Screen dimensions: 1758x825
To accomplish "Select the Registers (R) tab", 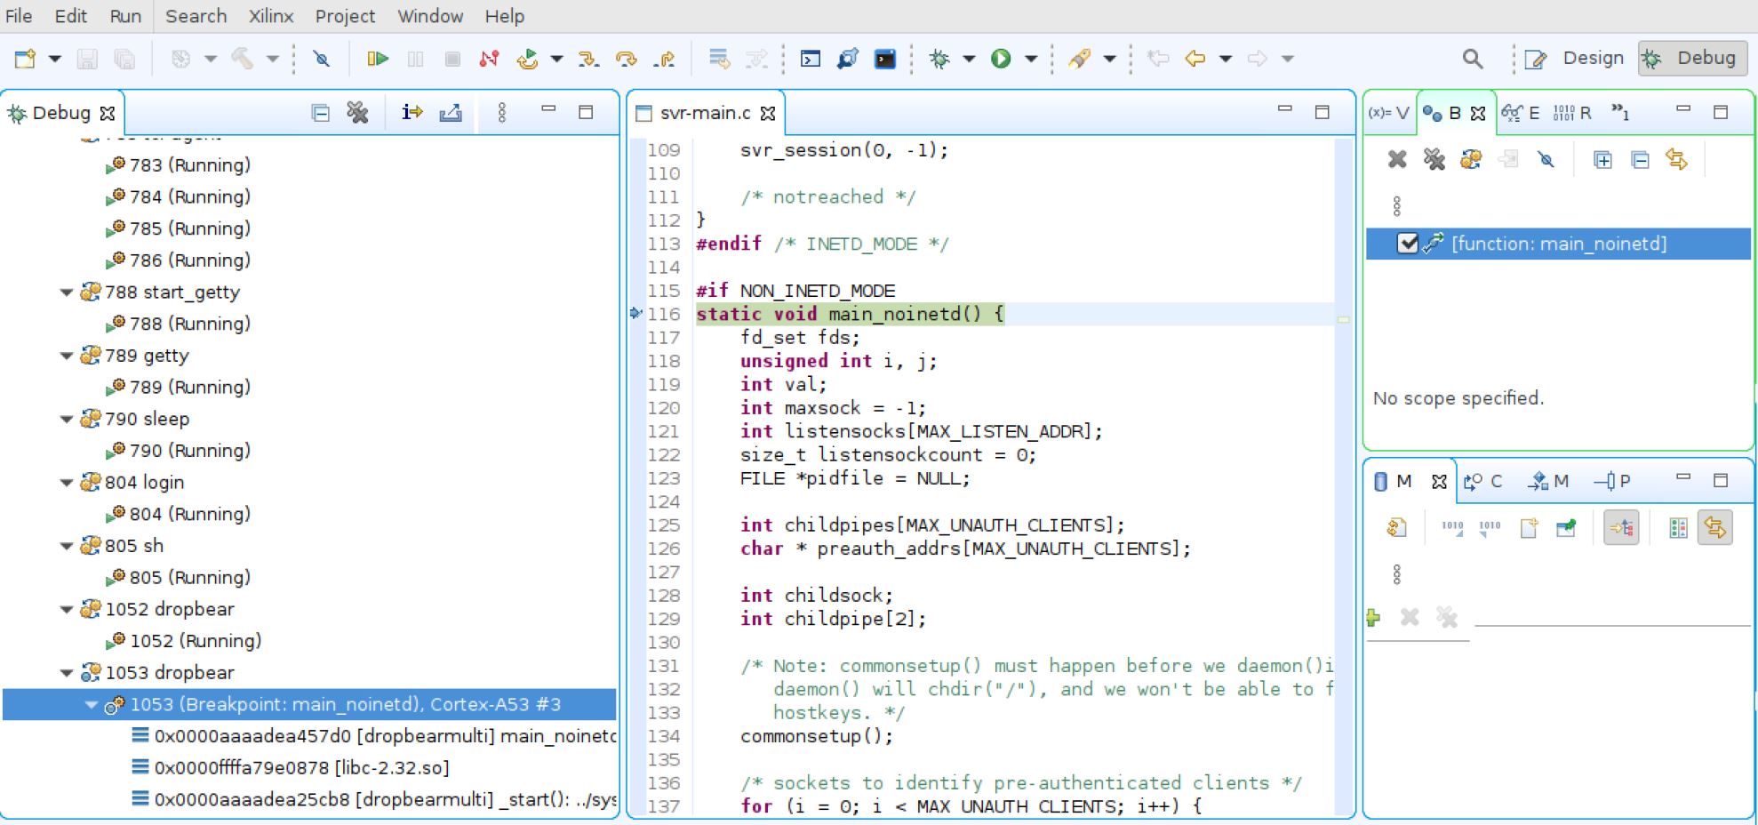I will 1573,113.
